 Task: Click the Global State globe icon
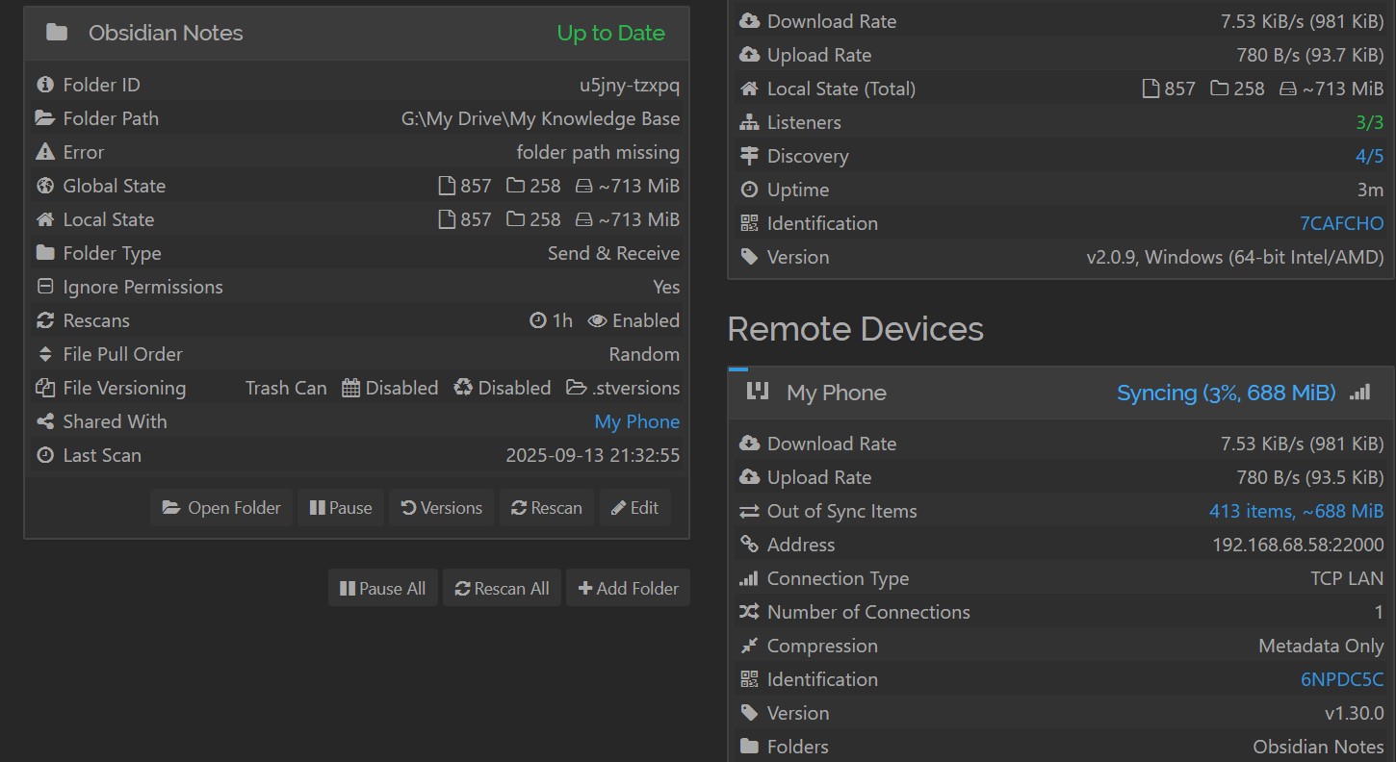coord(44,186)
